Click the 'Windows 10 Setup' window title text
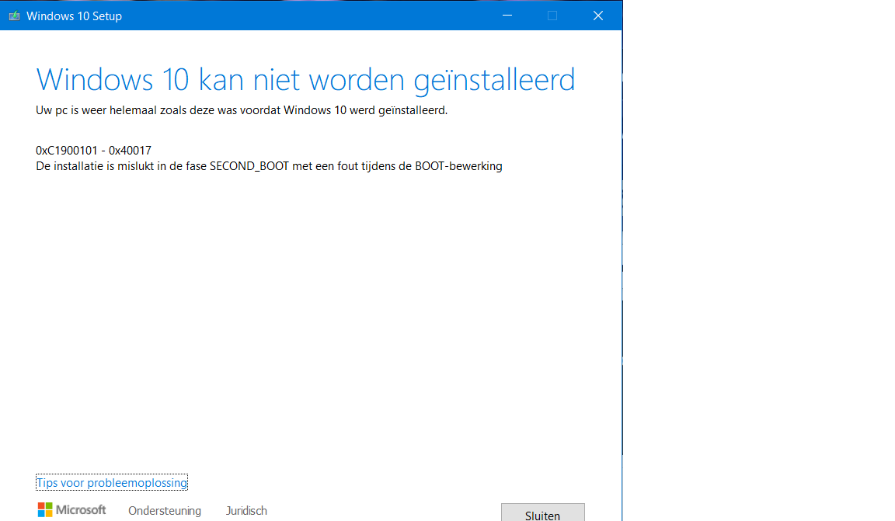This screenshot has width=895, height=521. tap(75, 16)
